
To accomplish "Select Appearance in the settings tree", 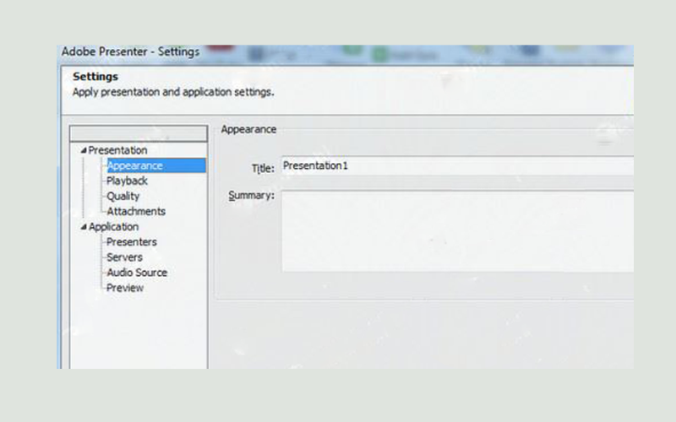I will pyautogui.click(x=135, y=165).
